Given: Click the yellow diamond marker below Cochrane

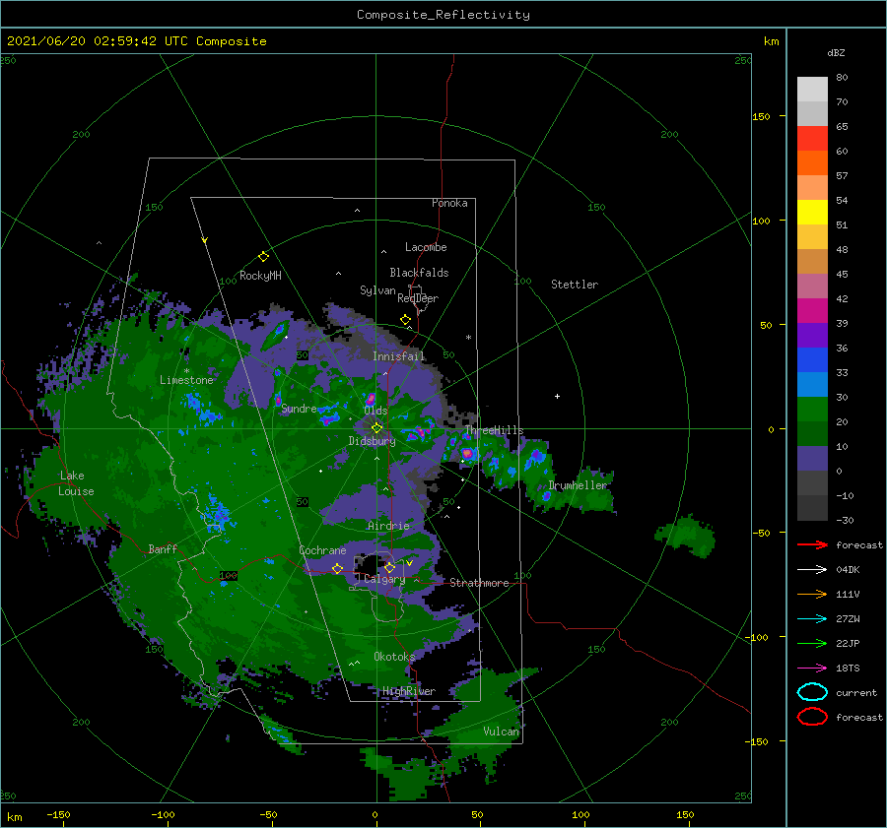Looking at the screenshot, I should click(337, 568).
